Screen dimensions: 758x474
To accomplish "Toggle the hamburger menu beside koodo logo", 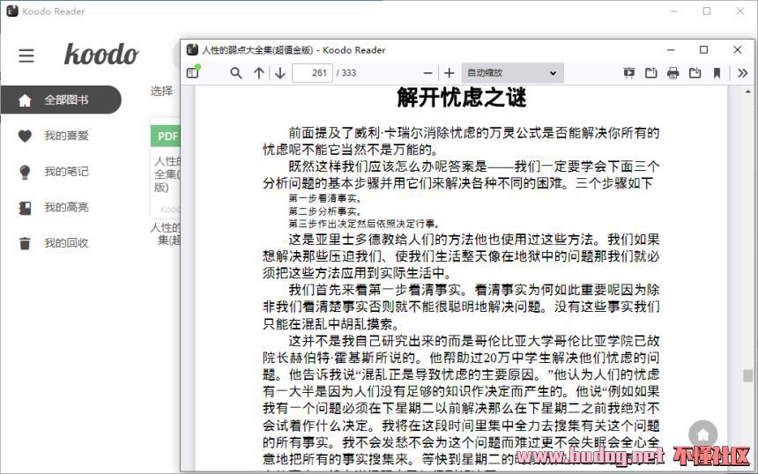I will click(26, 56).
